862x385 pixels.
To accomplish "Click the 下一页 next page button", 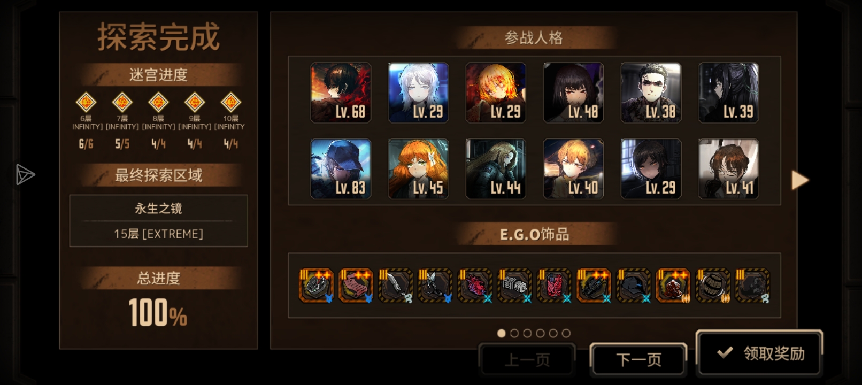I will click(638, 359).
